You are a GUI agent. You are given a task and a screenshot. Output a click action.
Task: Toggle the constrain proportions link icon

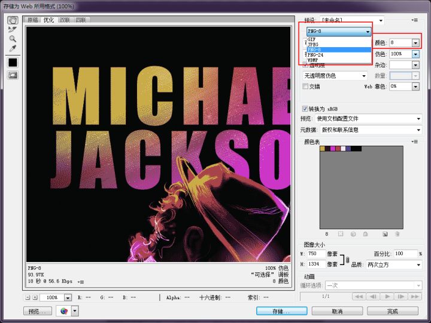pyautogui.click(x=347, y=259)
